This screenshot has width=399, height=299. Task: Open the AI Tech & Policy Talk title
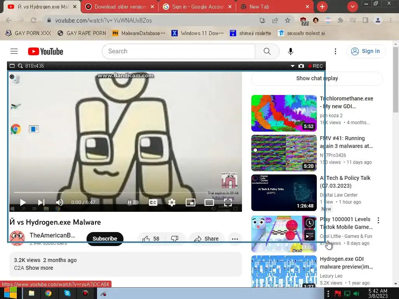pos(345,182)
